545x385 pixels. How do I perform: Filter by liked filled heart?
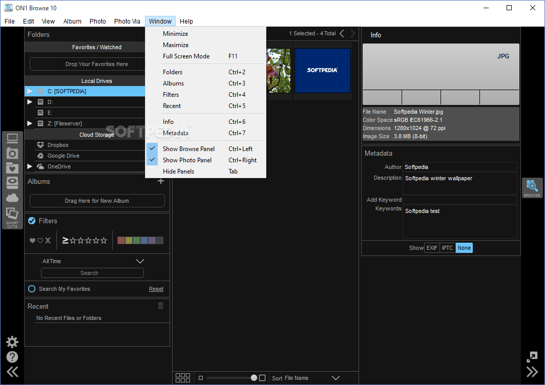coord(32,241)
